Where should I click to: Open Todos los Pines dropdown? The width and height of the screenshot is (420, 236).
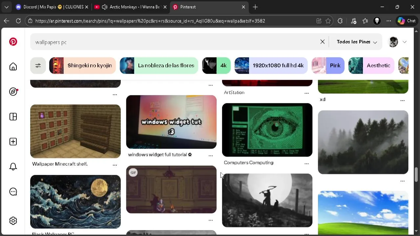pos(357,42)
